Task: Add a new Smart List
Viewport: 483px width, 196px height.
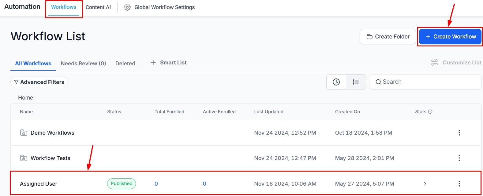Action: click(x=169, y=63)
